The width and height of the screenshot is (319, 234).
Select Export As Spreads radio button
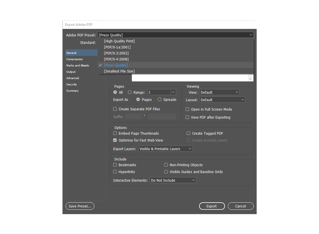pos(160,100)
